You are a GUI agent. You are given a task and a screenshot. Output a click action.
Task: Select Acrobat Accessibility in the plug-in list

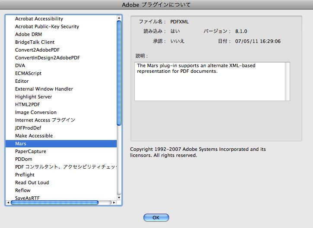39,19
